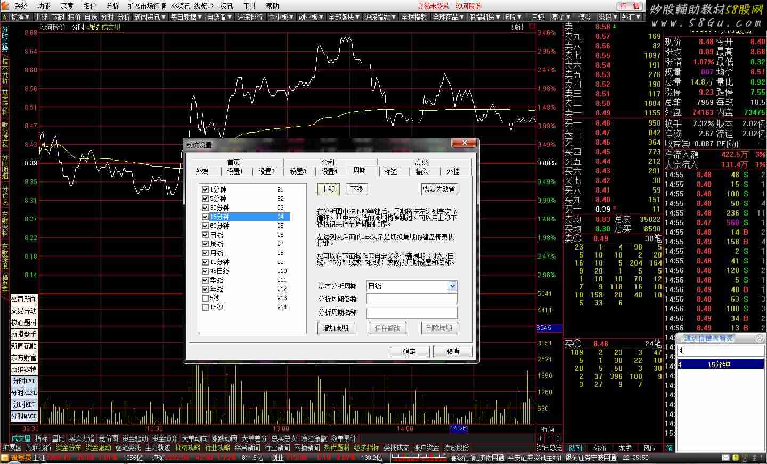This screenshot has height=464, width=767.
Task: Click the A icon in the toolbar
Action: [x=5, y=17]
